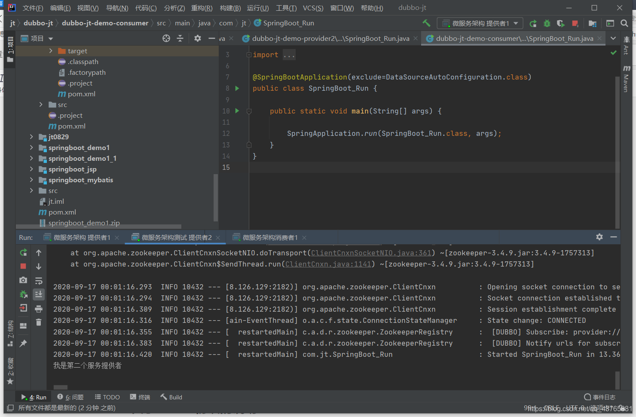Click the Run Anything icon in toolbar
The image size is (636, 417).
coord(610,24)
